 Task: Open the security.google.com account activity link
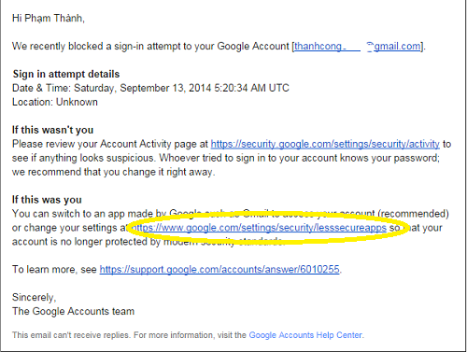click(325, 144)
